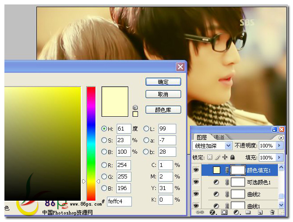Click the 曲线2 layer mask thumbnail
This screenshot has height=222, width=293.
tap(238, 194)
